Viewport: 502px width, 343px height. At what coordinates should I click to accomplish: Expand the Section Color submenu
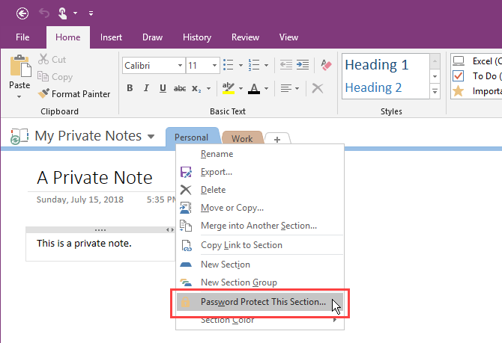click(x=333, y=321)
